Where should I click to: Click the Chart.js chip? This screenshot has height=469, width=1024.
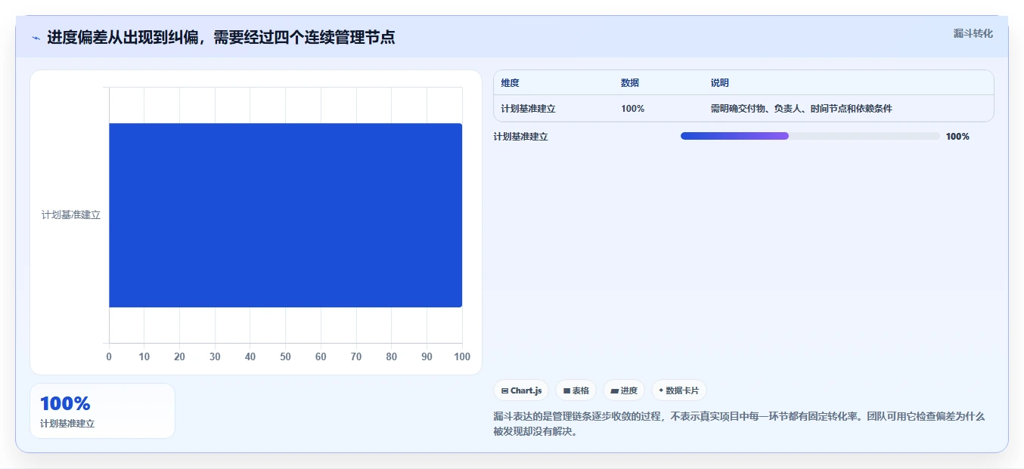tap(521, 390)
